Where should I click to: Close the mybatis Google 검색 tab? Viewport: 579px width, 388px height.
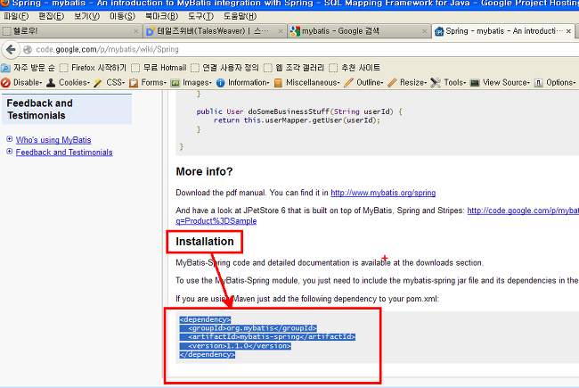pos(425,31)
